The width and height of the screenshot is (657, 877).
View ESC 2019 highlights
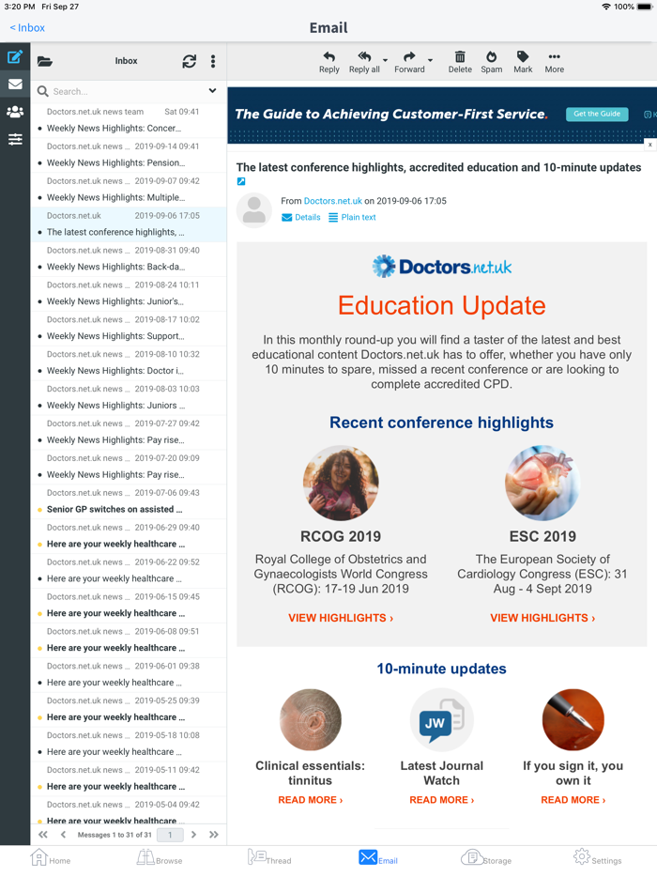pos(542,618)
